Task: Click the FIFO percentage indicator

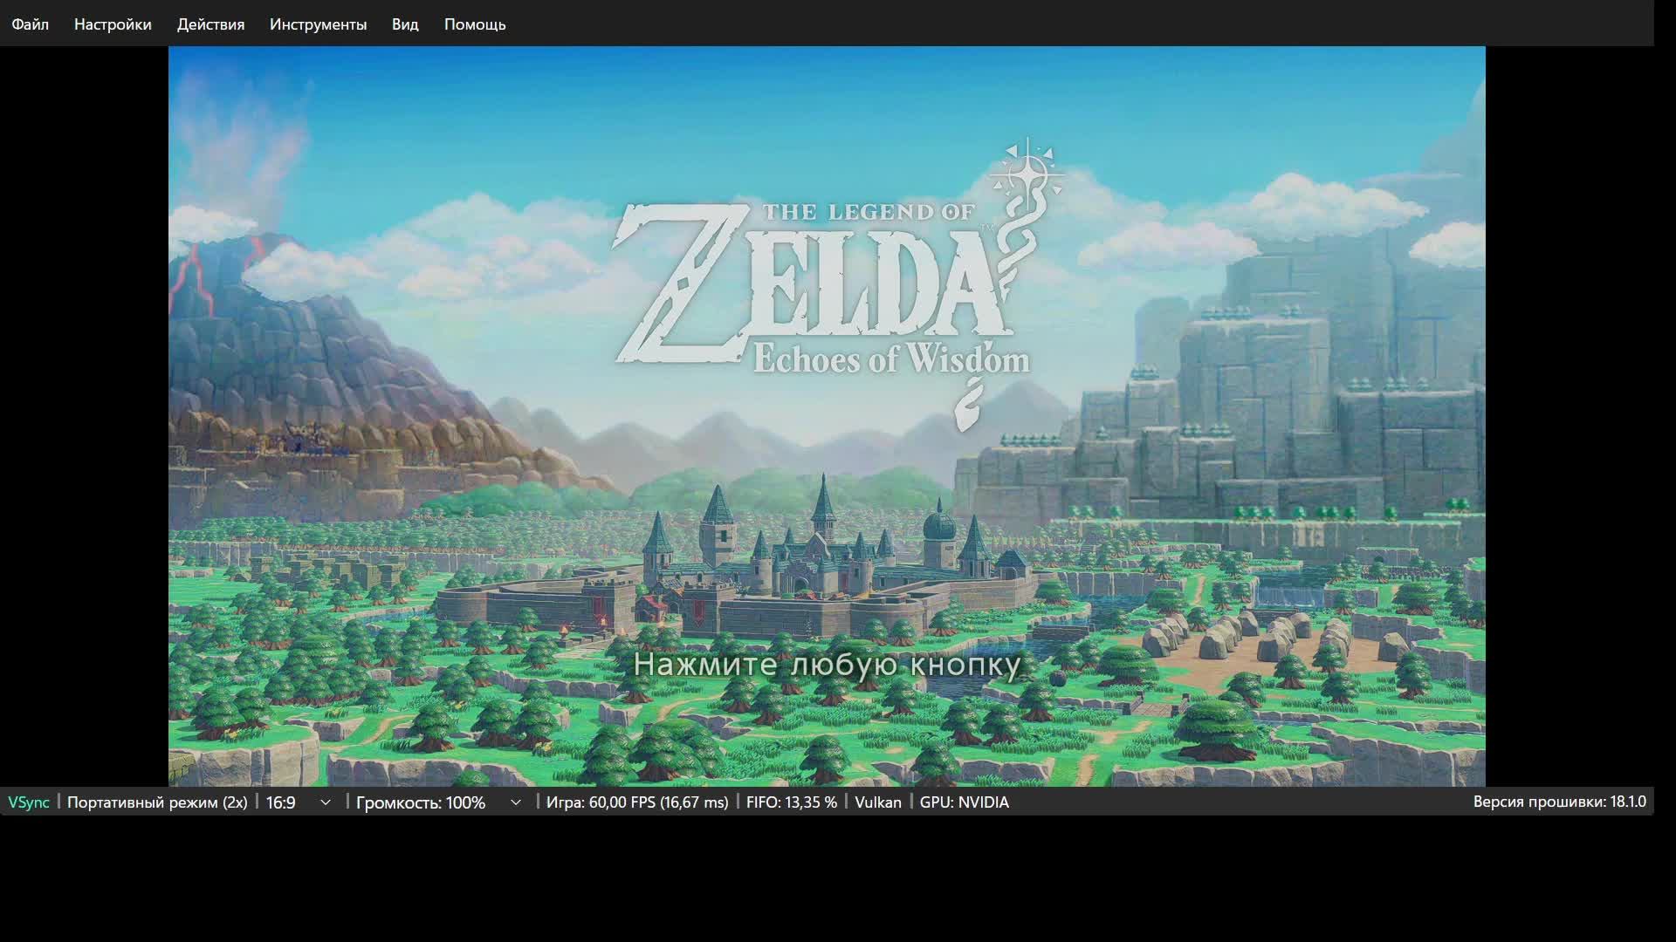Action: click(x=792, y=802)
